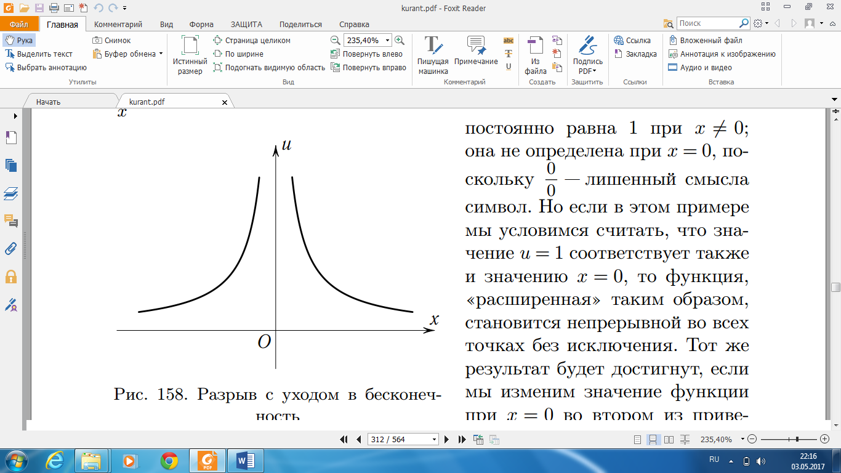Screen dimensions: 841x473
Task: Open the settings gear dropdown near search
Action: (765, 23)
